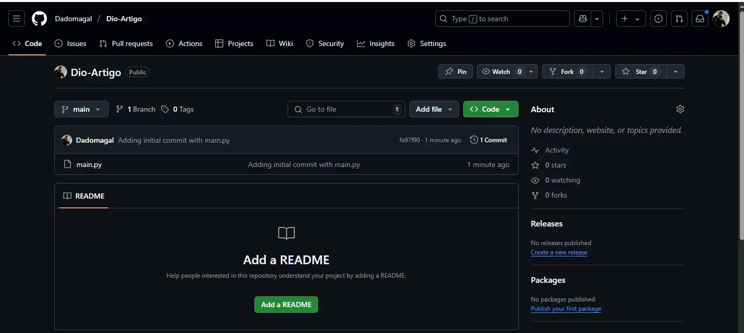The width and height of the screenshot is (744, 333).
Task: Click the green Add a README button
Action: point(286,305)
